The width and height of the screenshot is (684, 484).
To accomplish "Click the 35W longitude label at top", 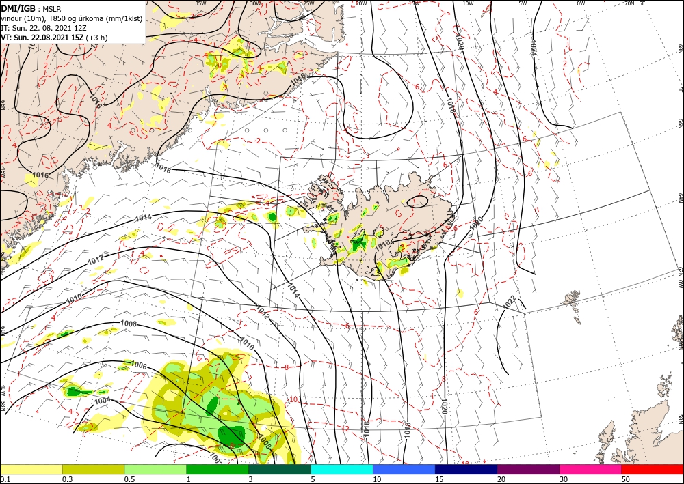I will coord(200,3).
